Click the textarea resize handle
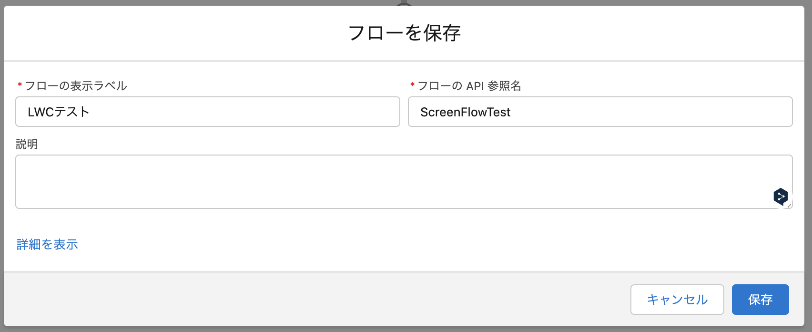 tap(789, 206)
